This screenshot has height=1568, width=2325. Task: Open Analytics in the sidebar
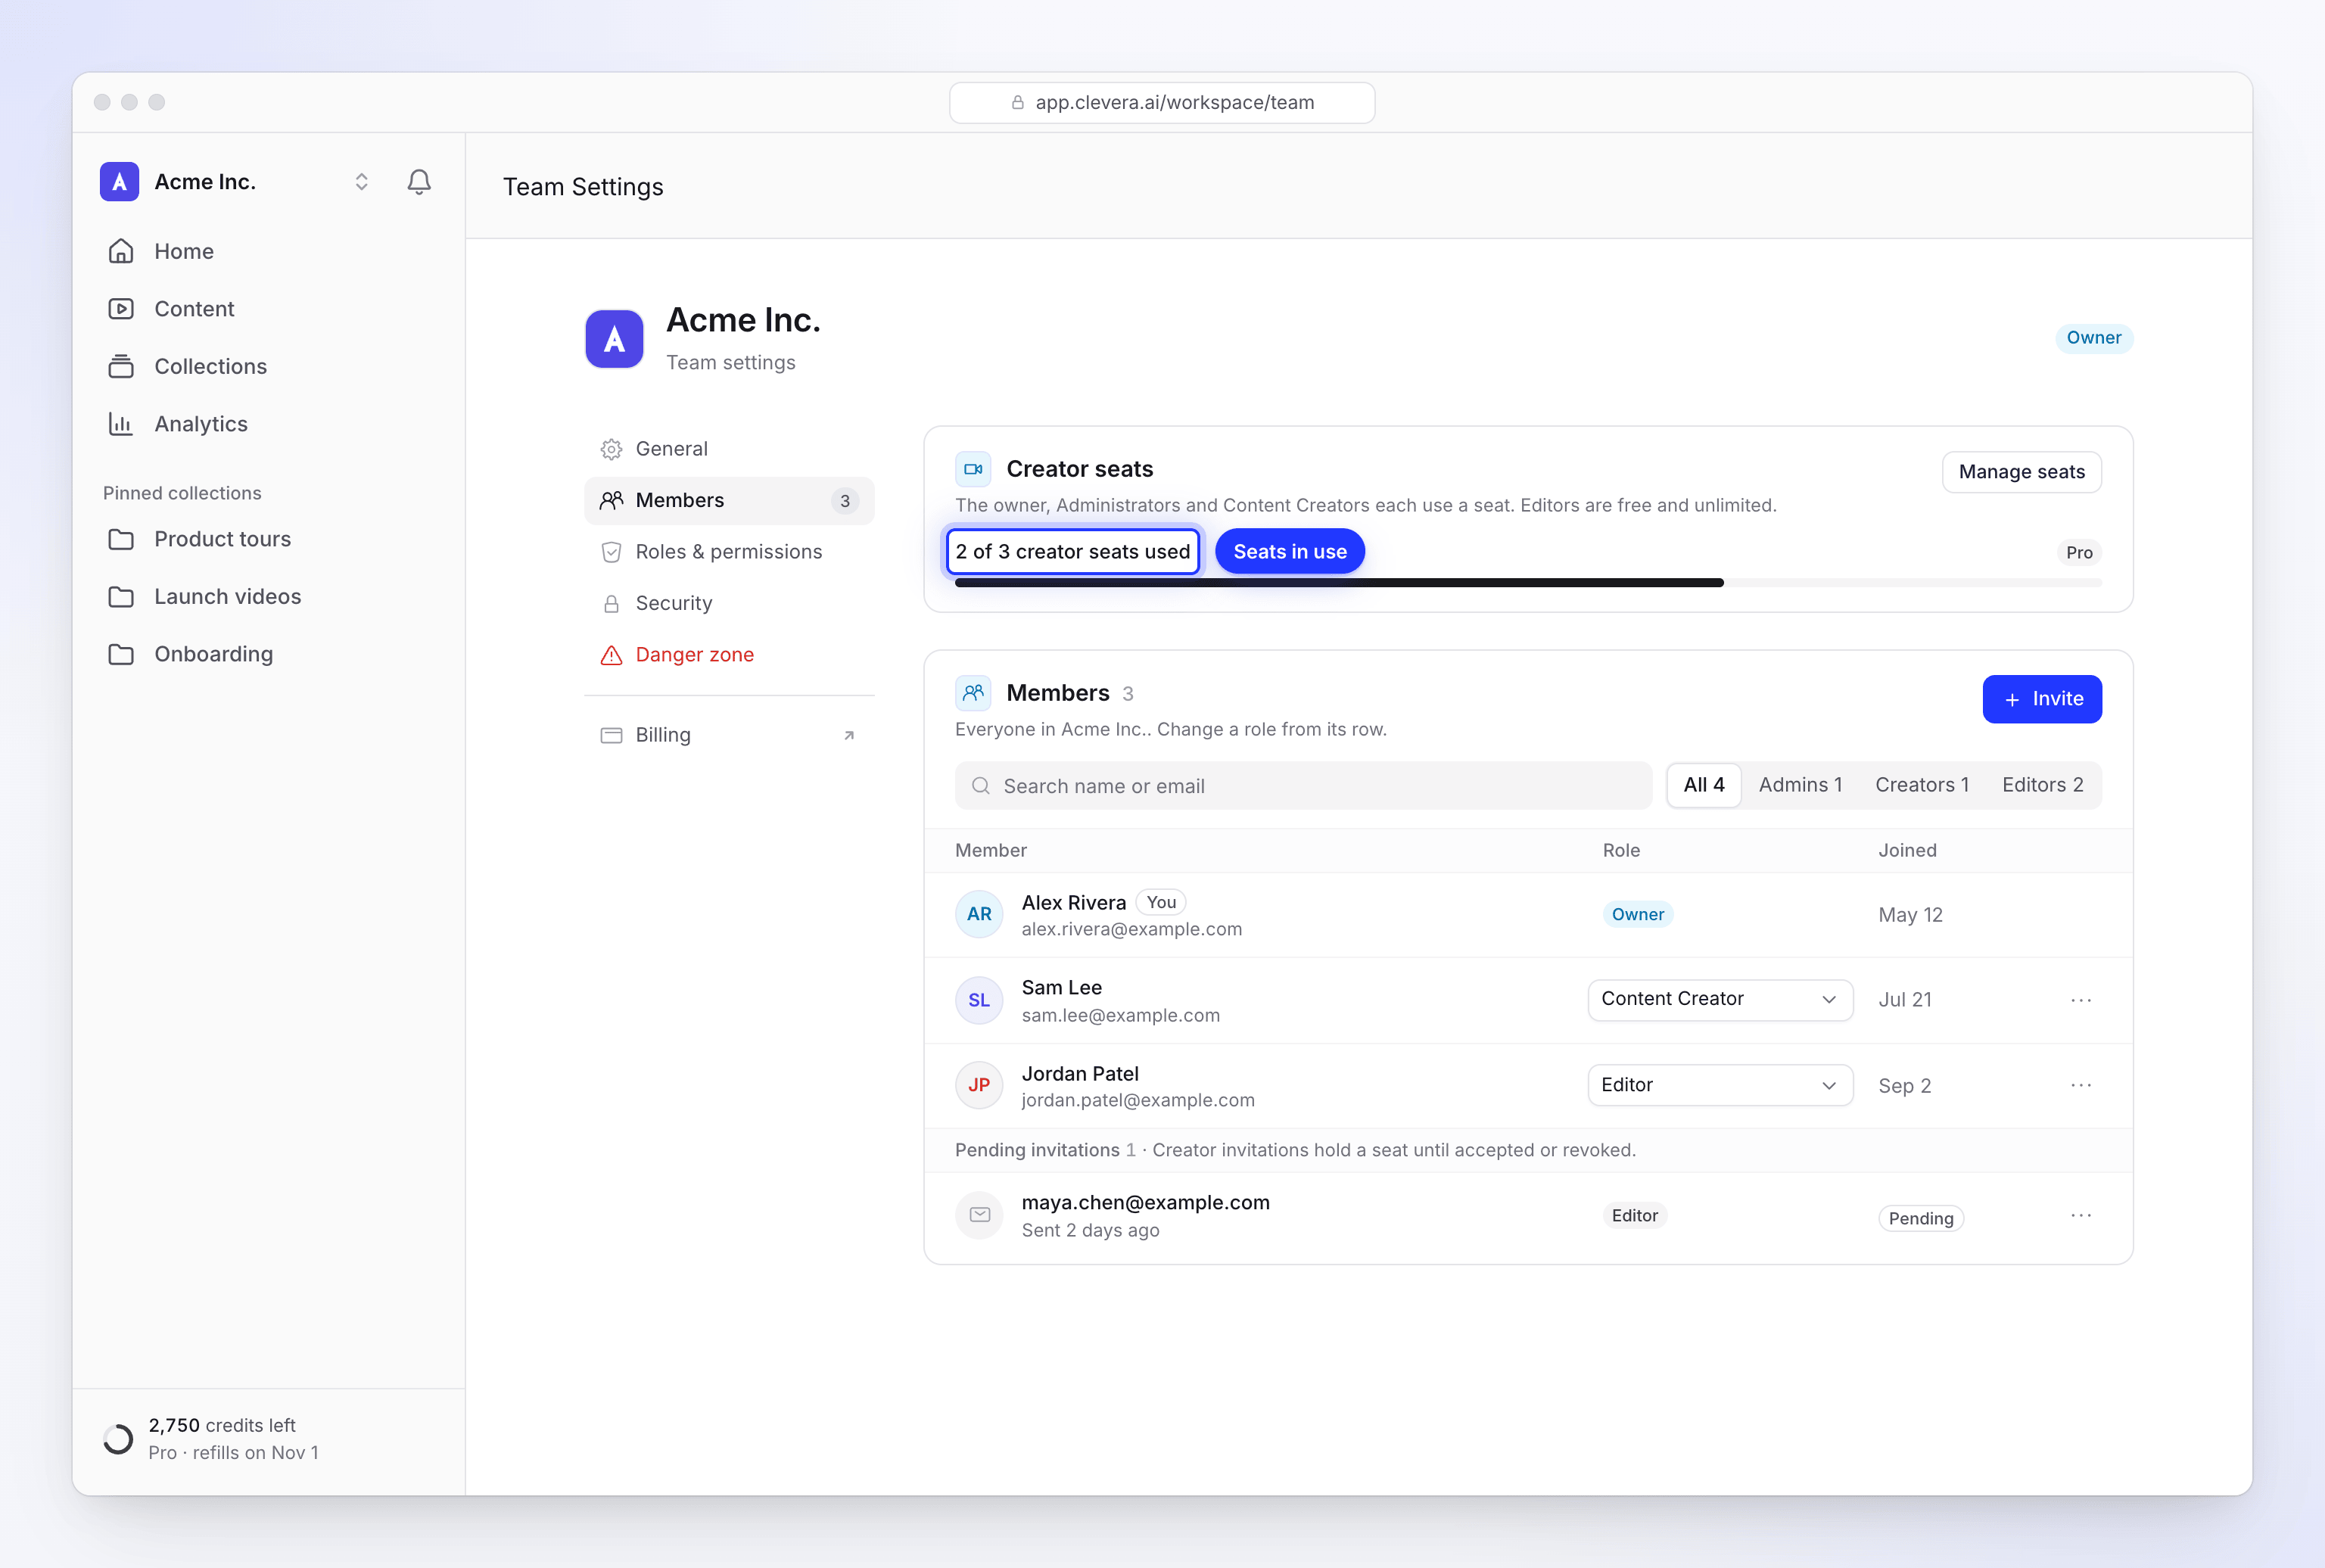pyautogui.click(x=268, y=424)
